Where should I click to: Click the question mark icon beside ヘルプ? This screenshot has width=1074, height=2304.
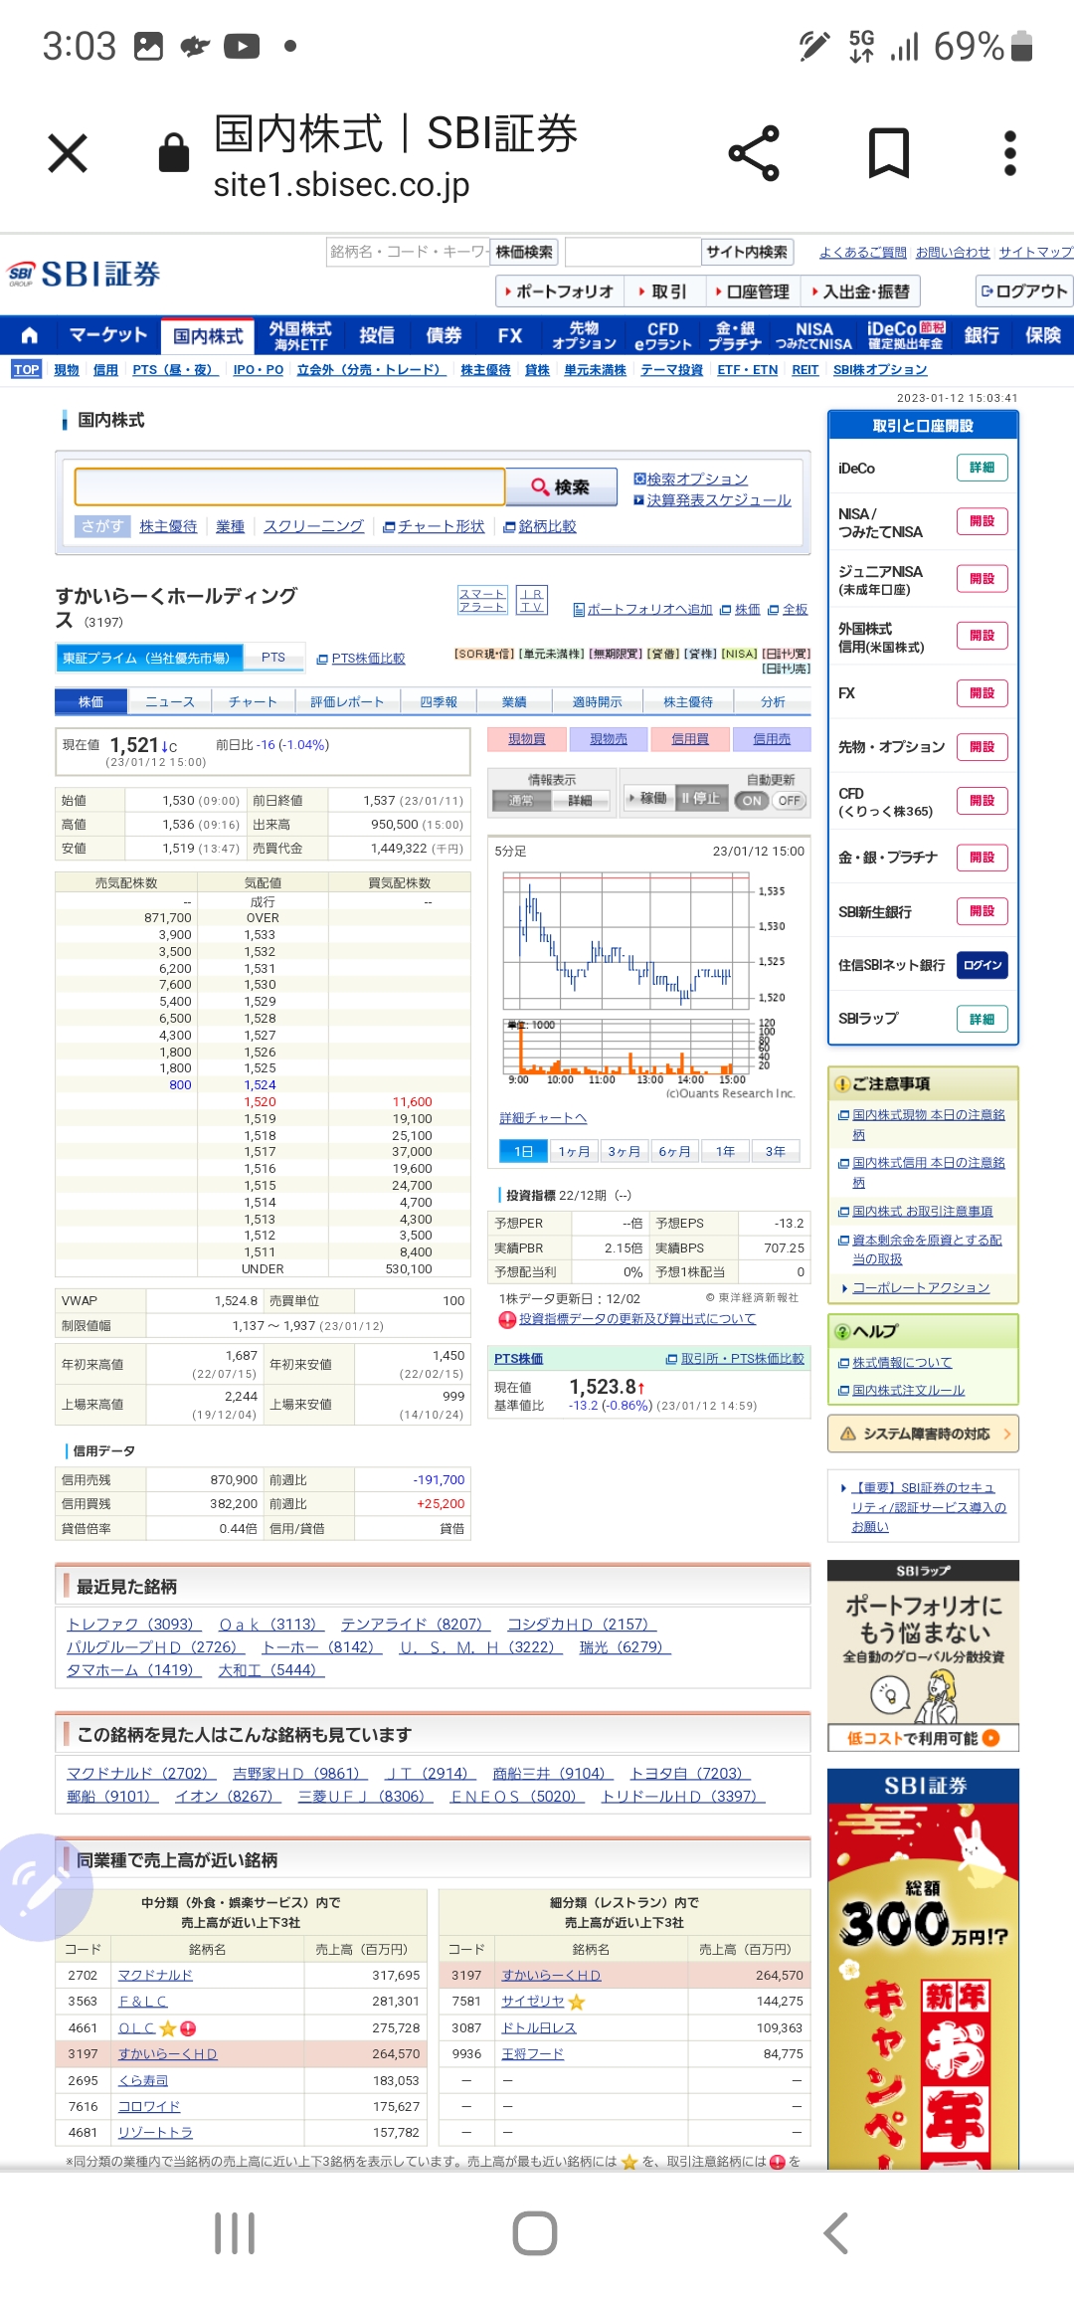tap(842, 1331)
